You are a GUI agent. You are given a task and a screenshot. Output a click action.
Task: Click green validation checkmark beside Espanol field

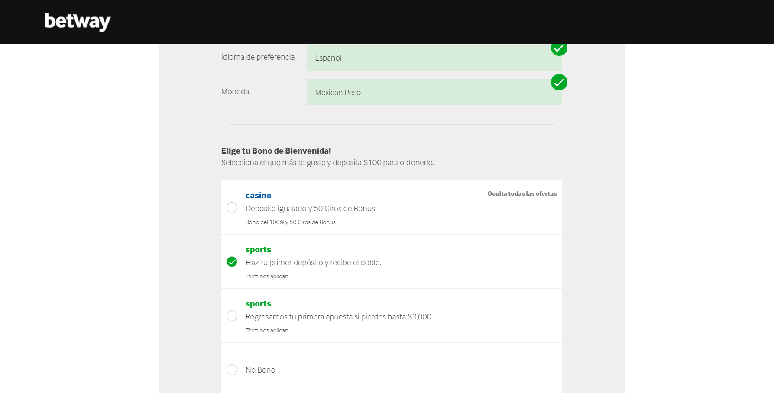559,48
